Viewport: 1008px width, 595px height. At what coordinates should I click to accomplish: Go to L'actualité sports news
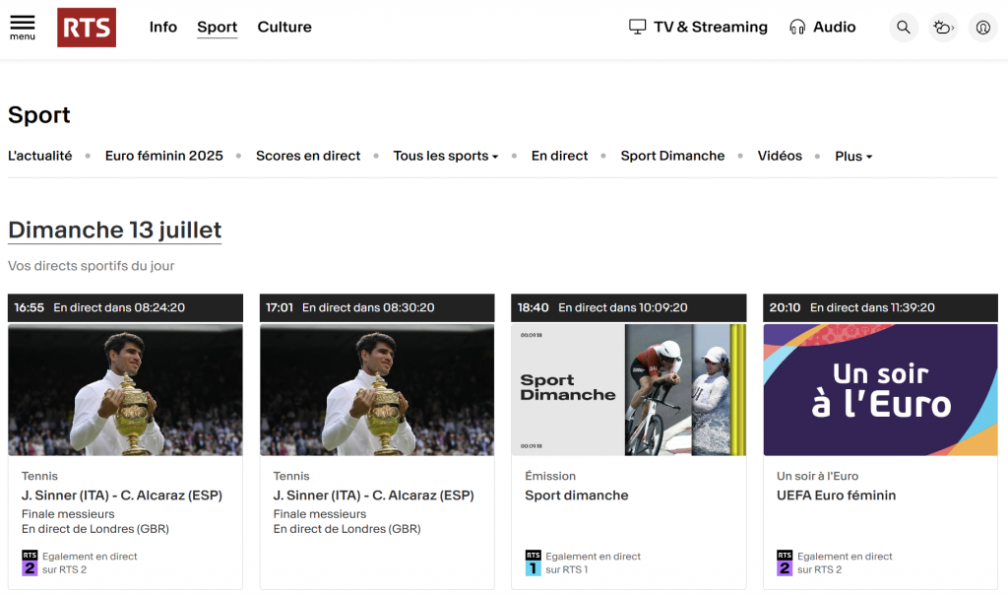point(39,156)
